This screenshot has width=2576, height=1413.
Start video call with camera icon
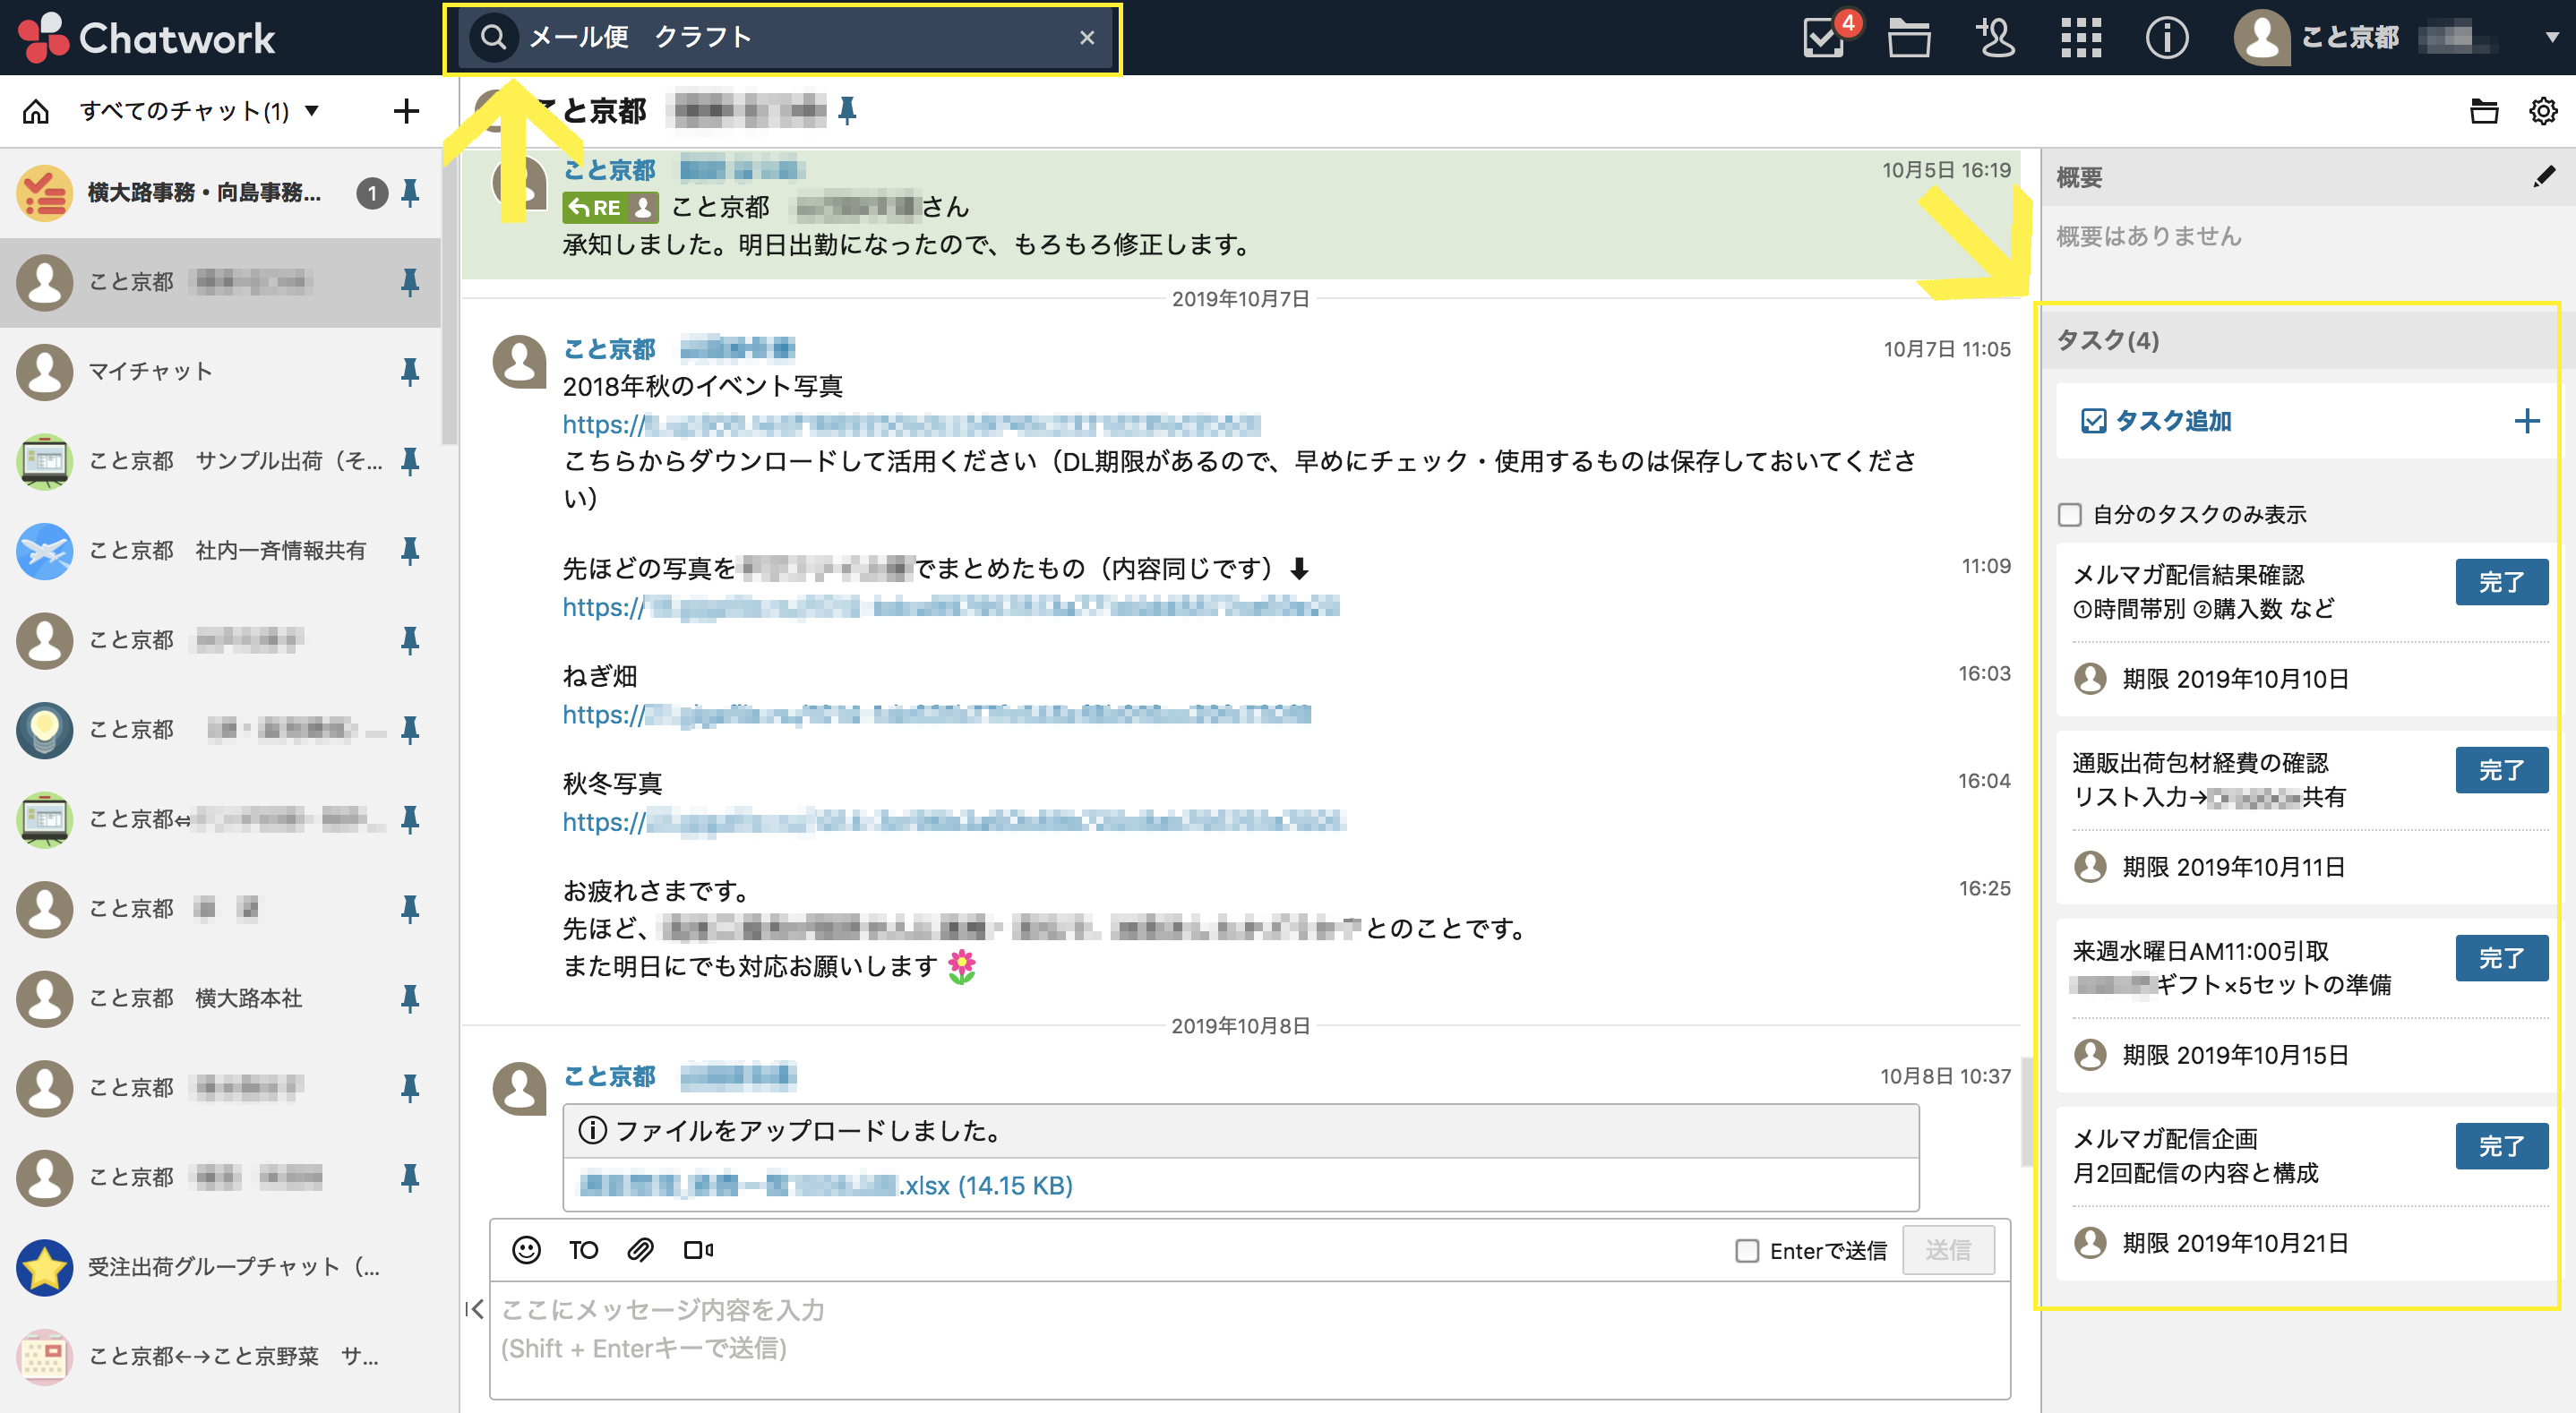[x=698, y=1250]
